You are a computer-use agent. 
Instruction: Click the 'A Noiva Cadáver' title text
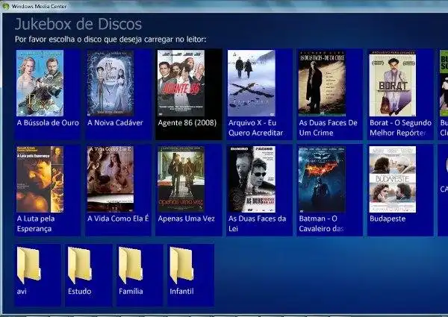click(x=115, y=122)
